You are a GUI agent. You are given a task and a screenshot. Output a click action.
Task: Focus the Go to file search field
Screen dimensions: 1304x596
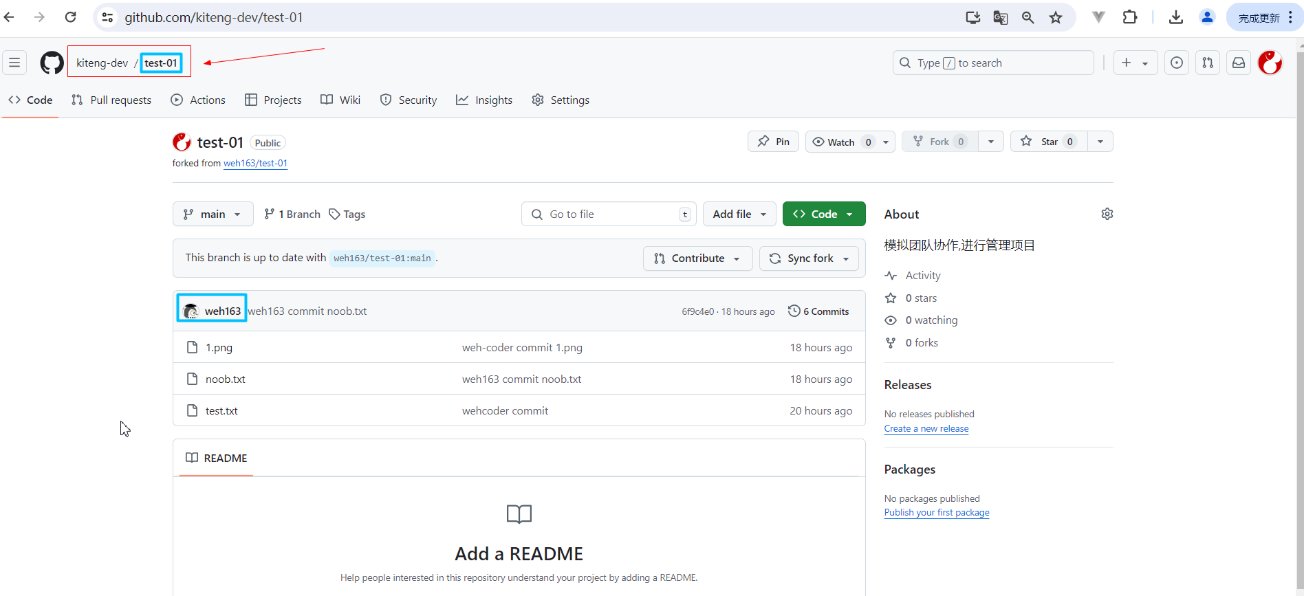[609, 214]
